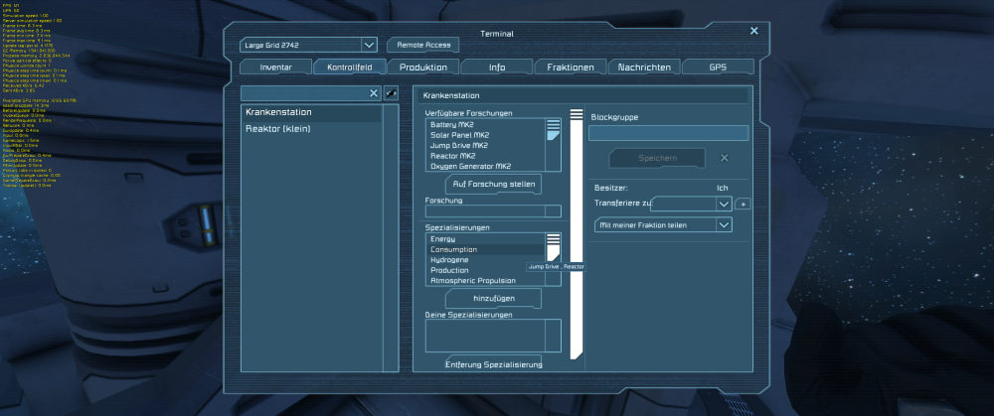Expand the Transferiere zu dropdown
This screenshot has height=416, width=994.
[x=724, y=204]
